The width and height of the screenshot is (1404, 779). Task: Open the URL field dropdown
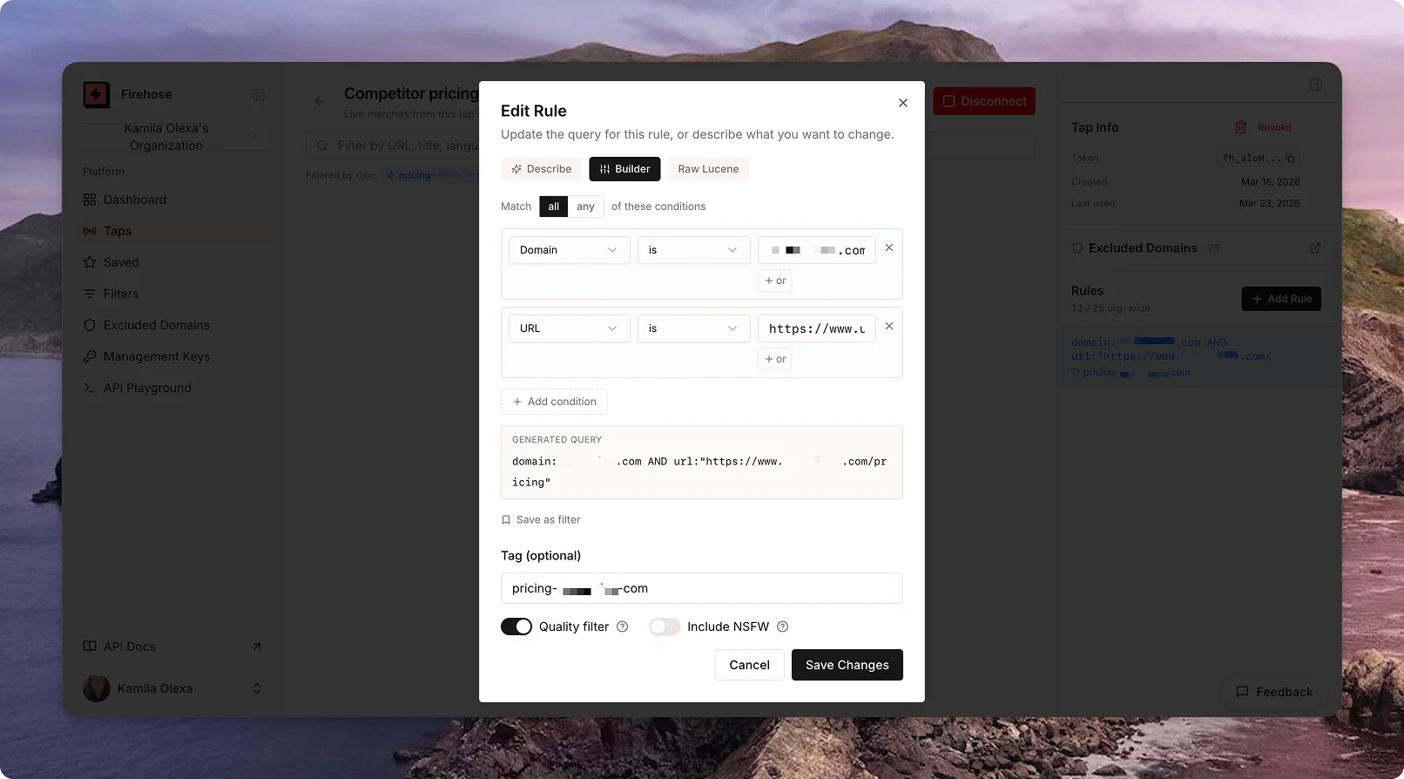coord(569,329)
